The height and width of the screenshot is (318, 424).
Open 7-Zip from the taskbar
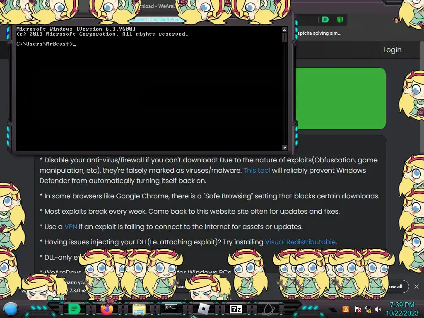(236, 309)
